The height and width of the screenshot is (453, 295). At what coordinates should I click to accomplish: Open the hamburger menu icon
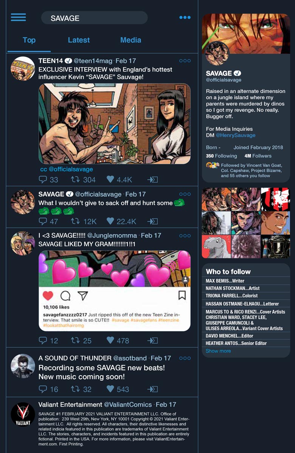[18, 17]
